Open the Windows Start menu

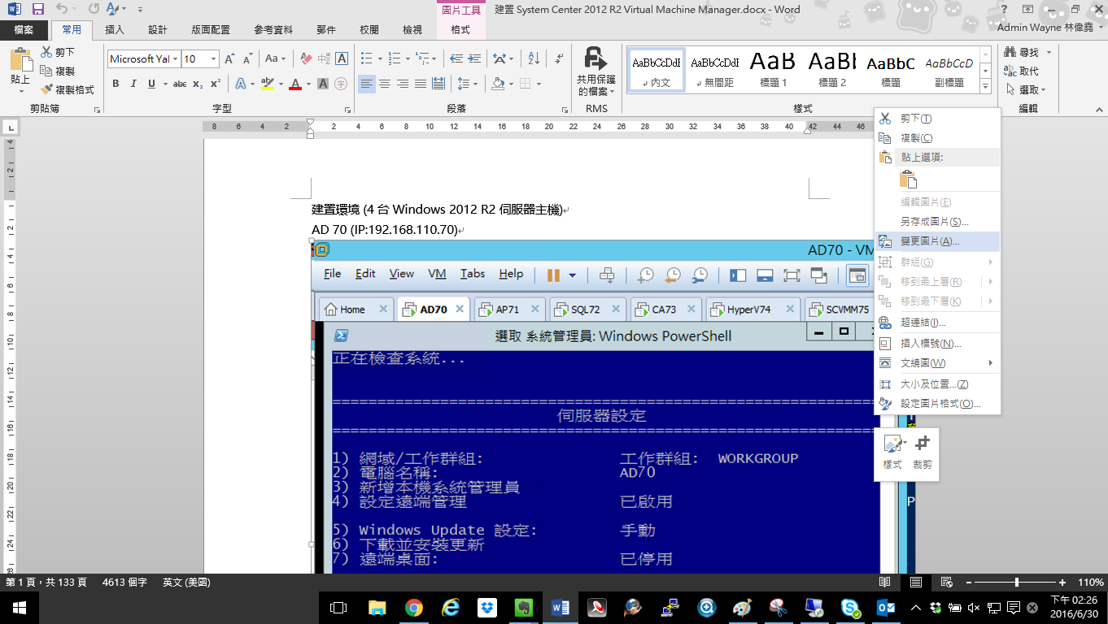click(x=18, y=608)
